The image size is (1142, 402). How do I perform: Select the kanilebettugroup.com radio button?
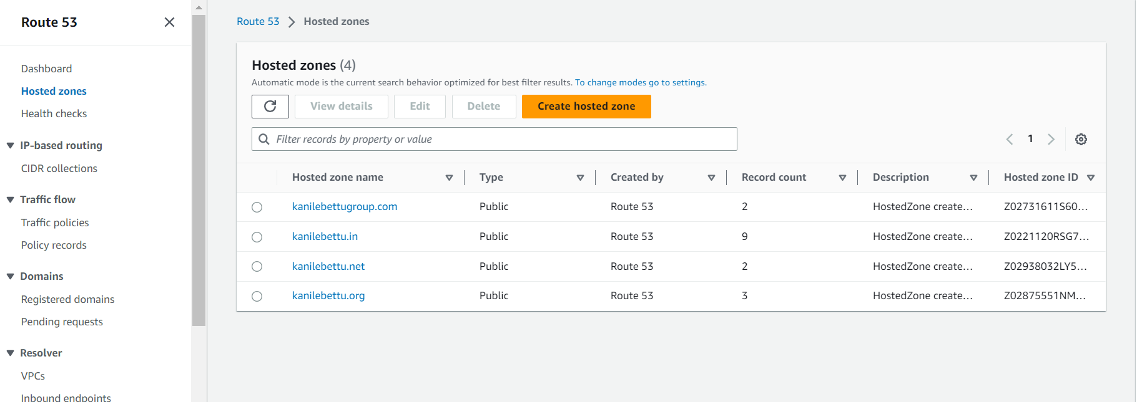[x=257, y=207]
